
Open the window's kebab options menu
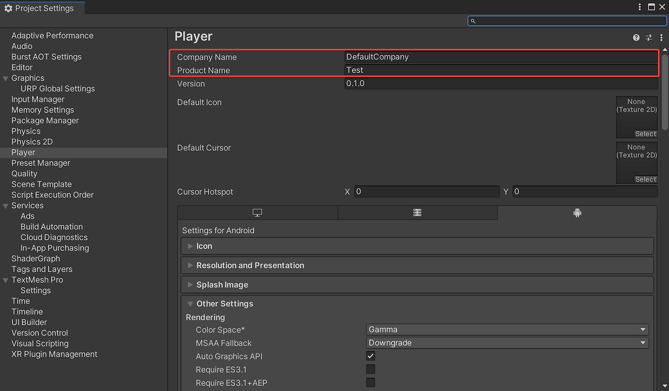[x=640, y=7]
